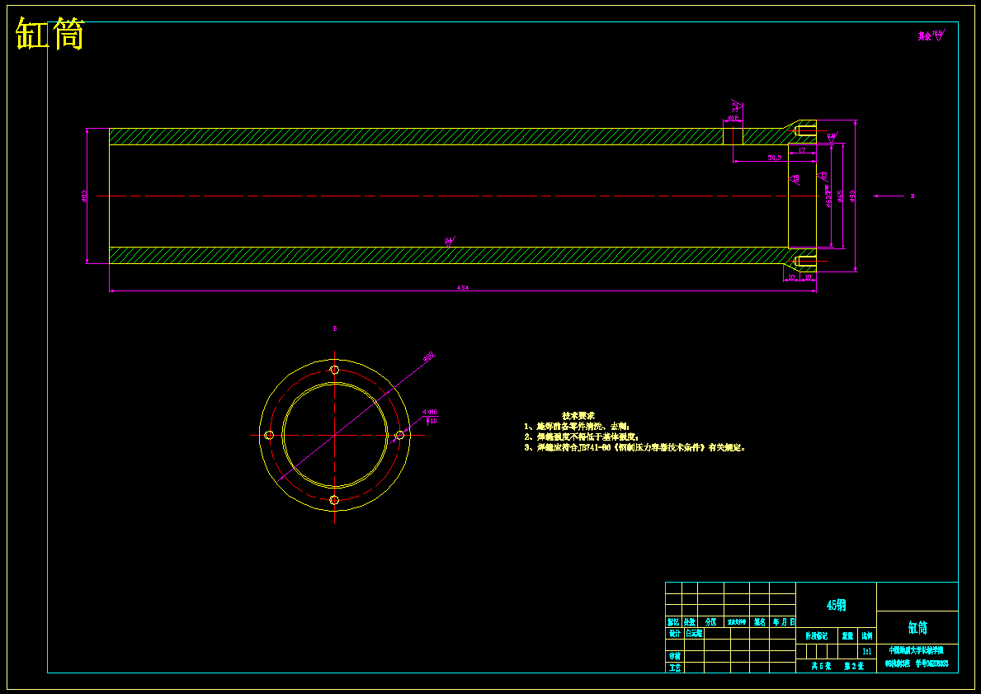Select the roughness symbol on the bore surface

pos(449,241)
